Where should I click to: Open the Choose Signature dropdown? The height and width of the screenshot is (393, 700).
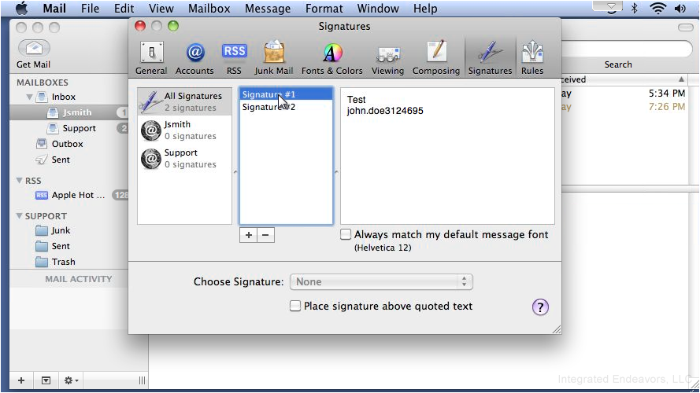tap(381, 281)
